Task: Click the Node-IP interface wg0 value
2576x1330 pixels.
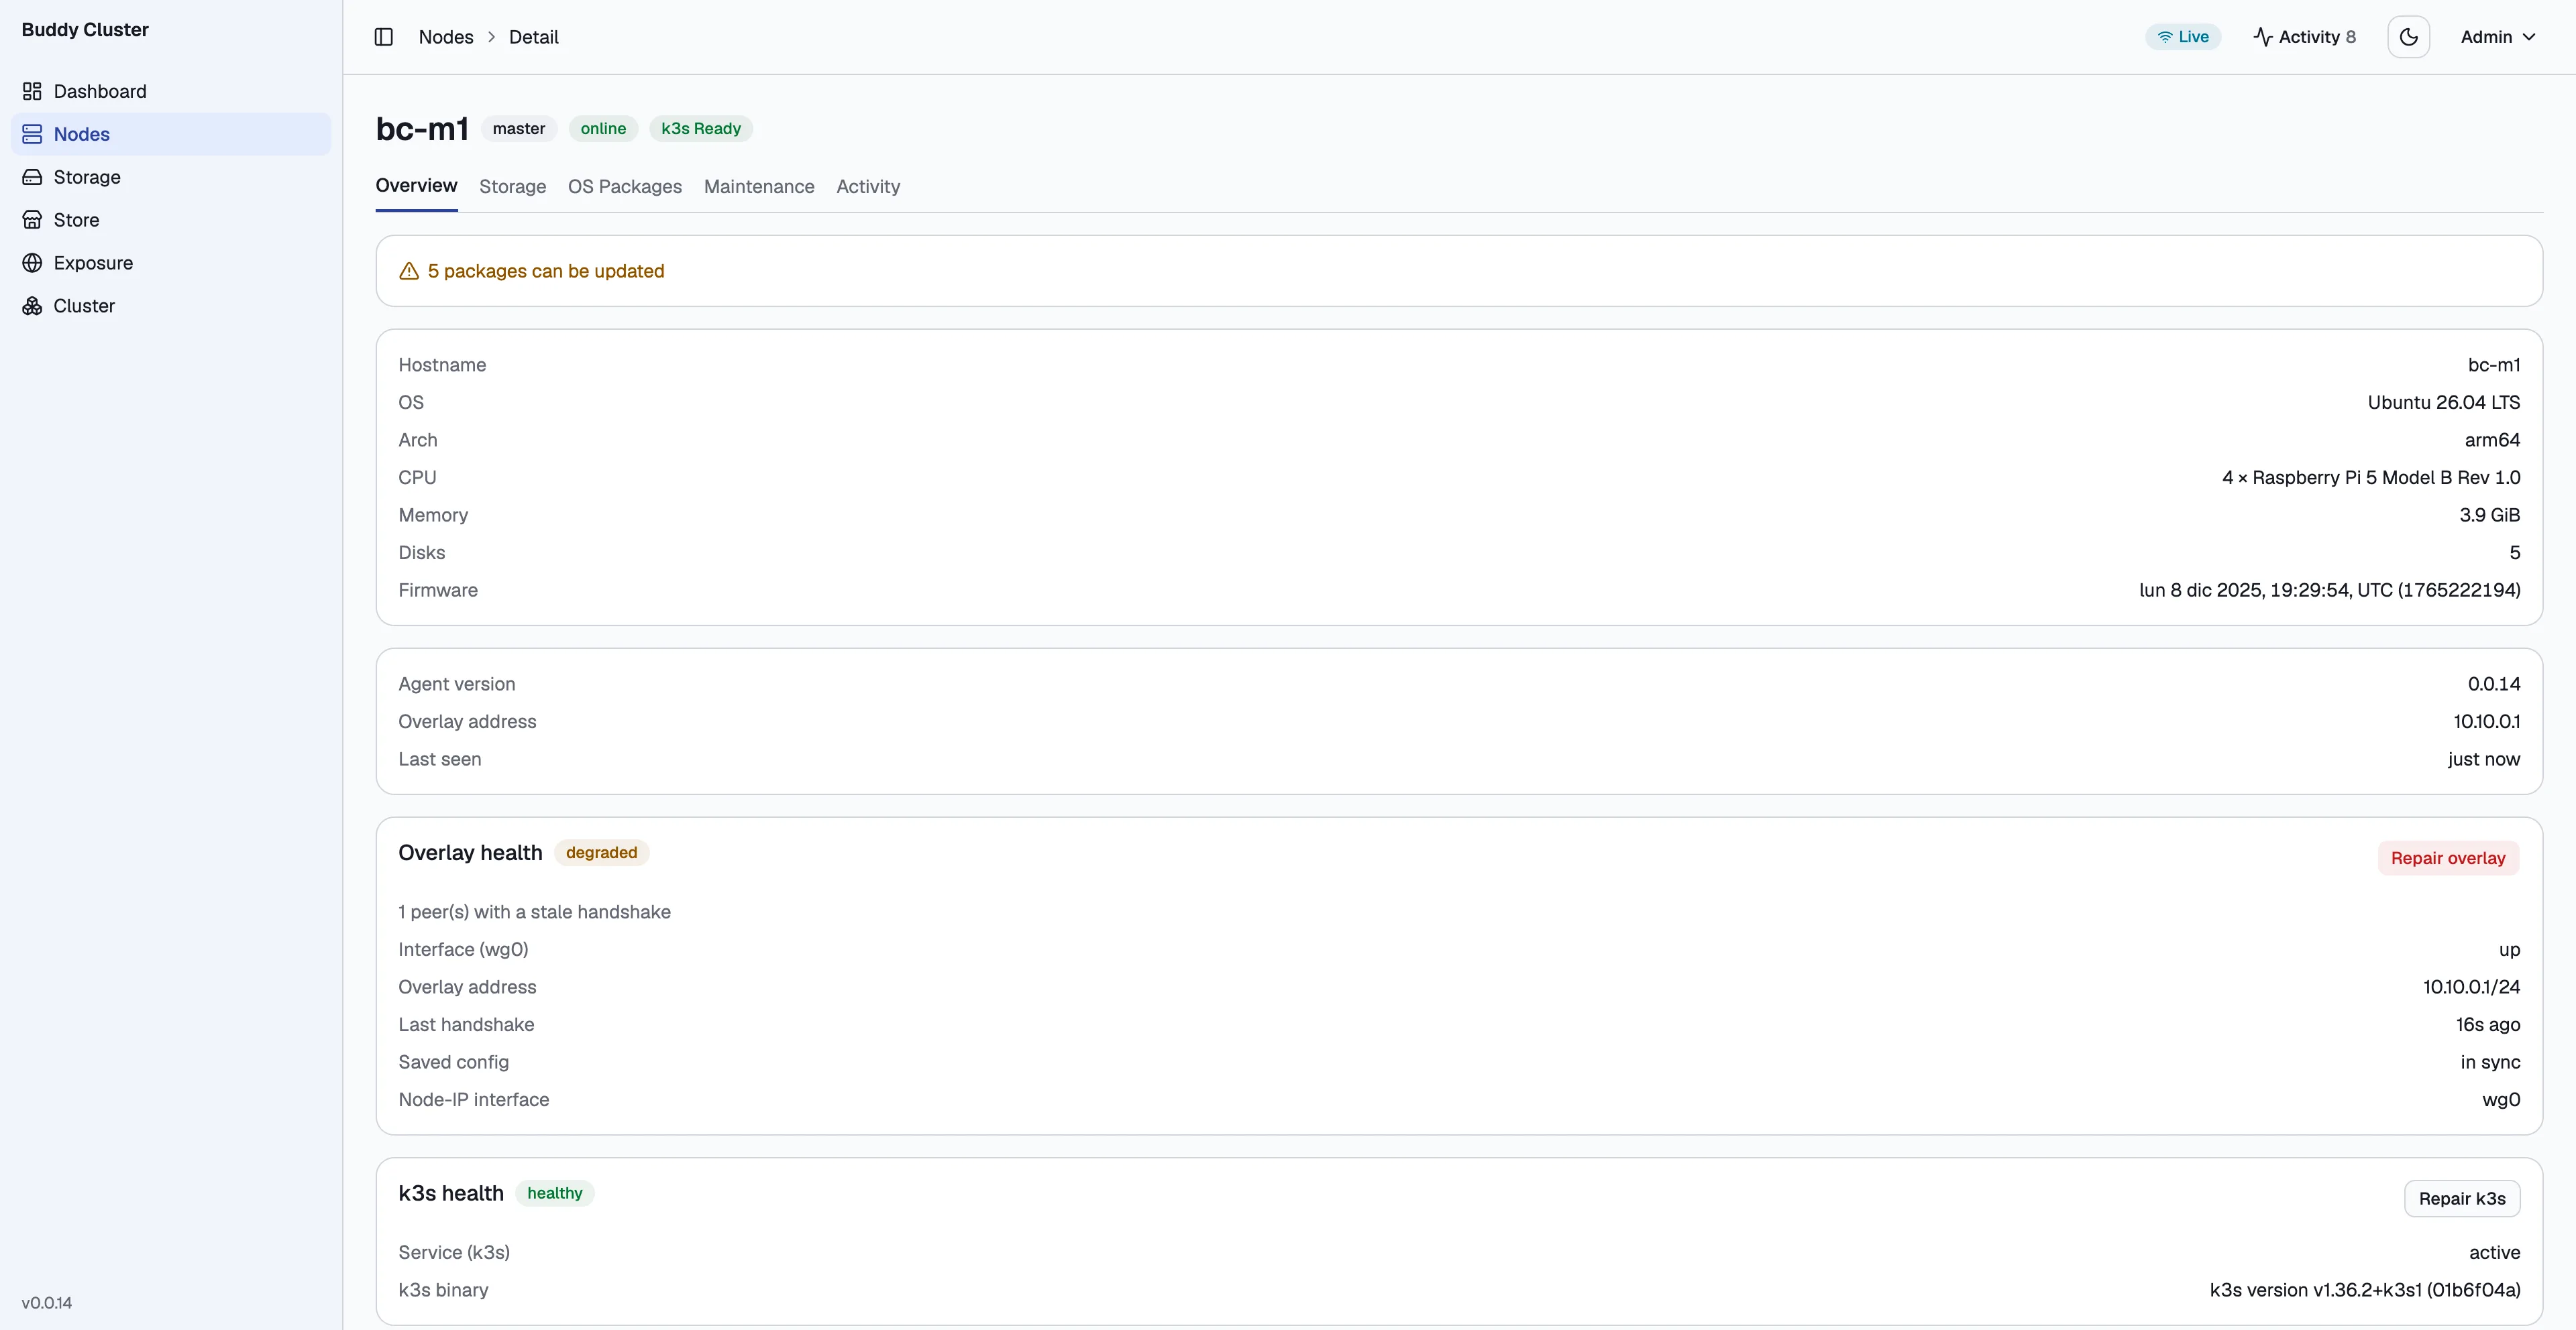Action: [2501, 1100]
